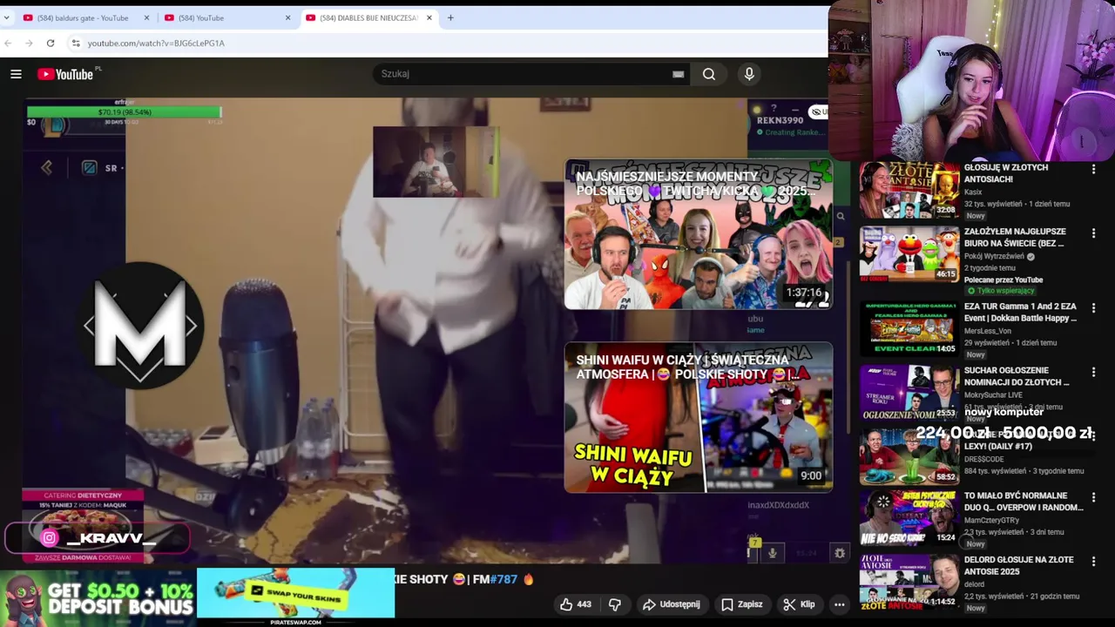
Task: Open "GŁOSUJĘ W ZŁOTYCH ANTOSIACH!" video title
Action: pos(1005,172)
